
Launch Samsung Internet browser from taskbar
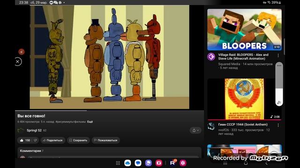148,163
